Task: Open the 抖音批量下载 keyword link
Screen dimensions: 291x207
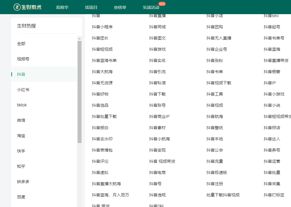Action: click(104, 116)
